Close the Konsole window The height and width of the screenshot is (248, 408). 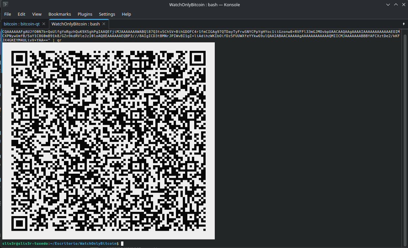click(403, 5)
